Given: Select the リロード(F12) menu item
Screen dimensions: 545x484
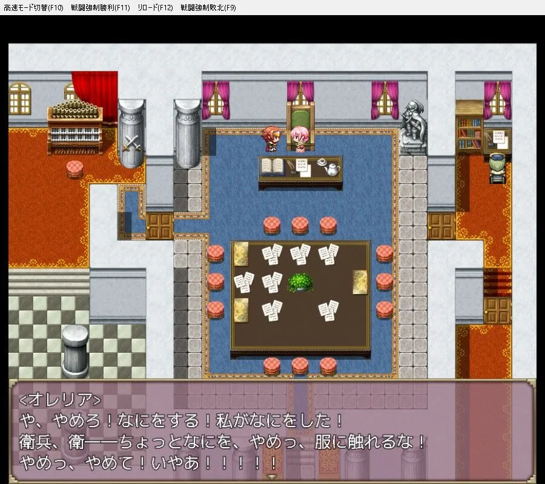Looking at the screenshot, I should pyautogui.click(x=156, y=8).
